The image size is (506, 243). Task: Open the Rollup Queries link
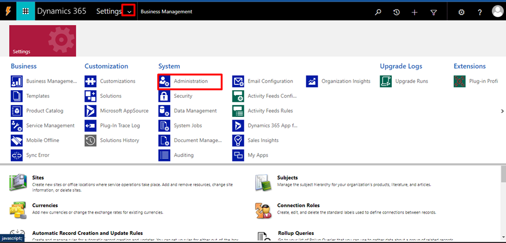pyautogui.click(x=296, y=233)
